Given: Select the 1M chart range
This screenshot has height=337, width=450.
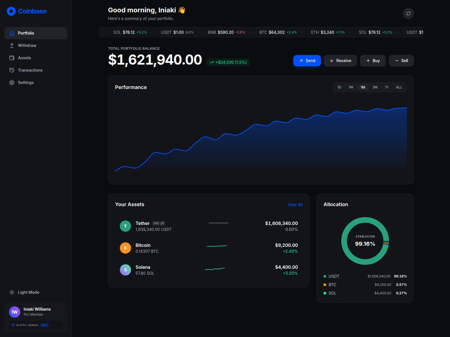Looking at the screenshot, I should 363,87.
